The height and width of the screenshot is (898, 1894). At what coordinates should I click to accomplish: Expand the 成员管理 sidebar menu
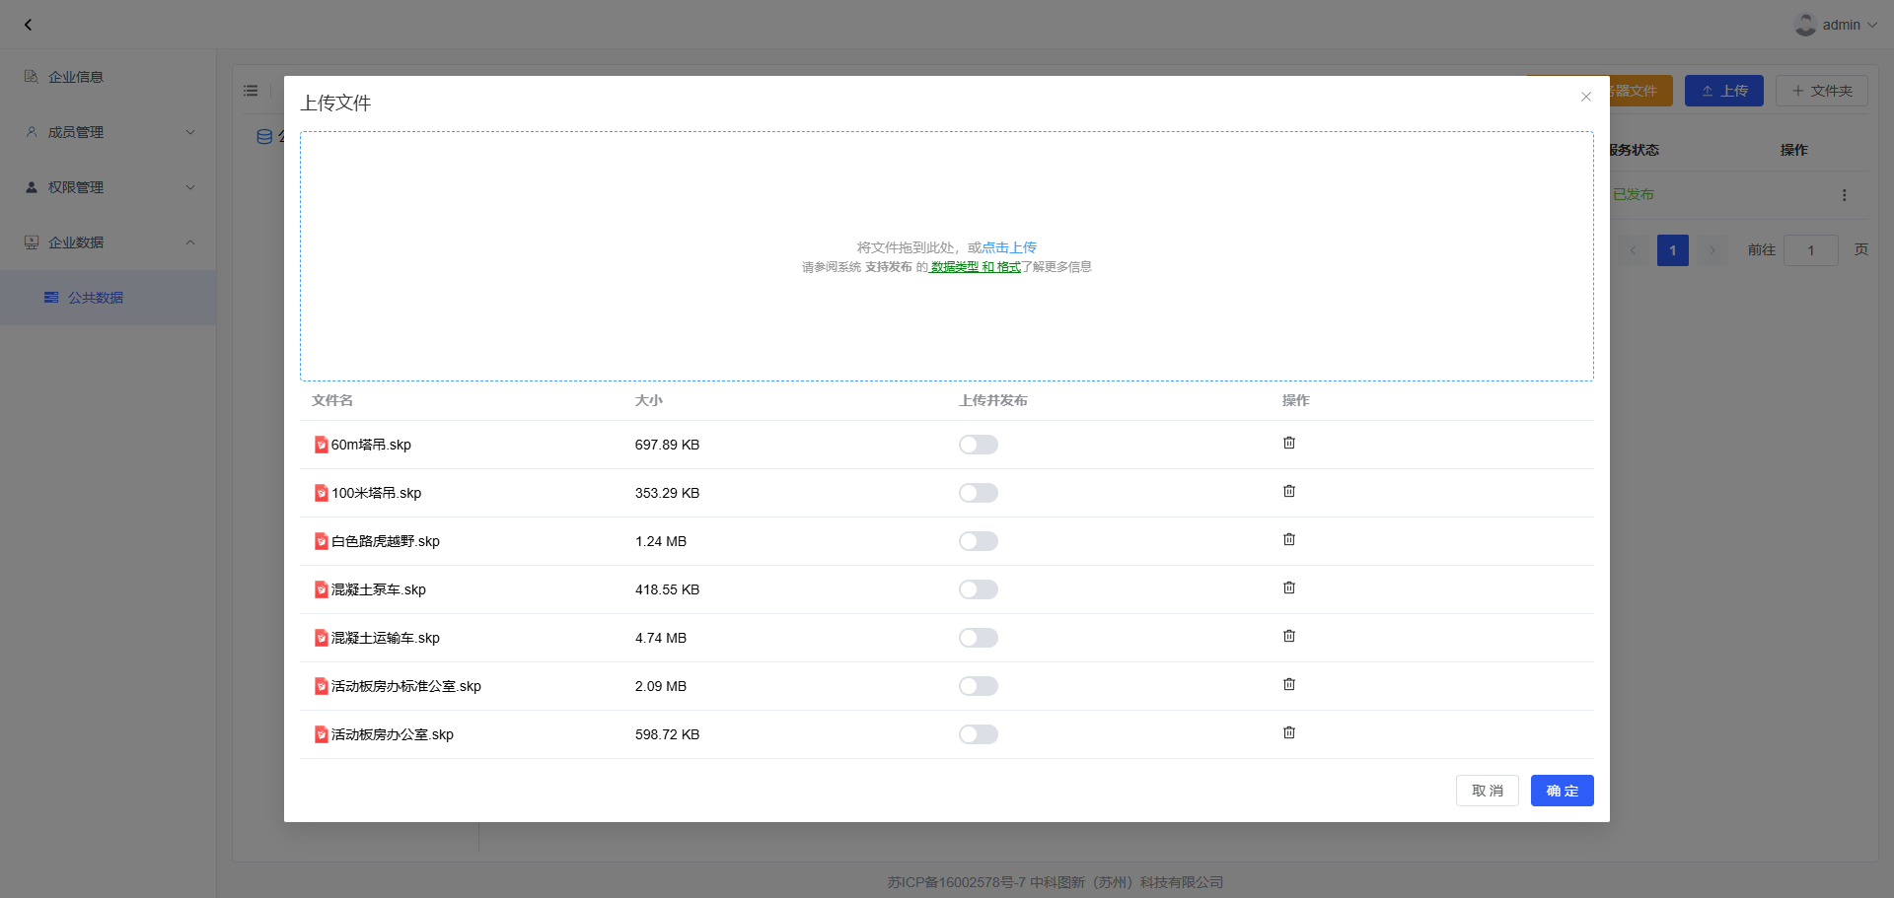click(x=109, y=132)
